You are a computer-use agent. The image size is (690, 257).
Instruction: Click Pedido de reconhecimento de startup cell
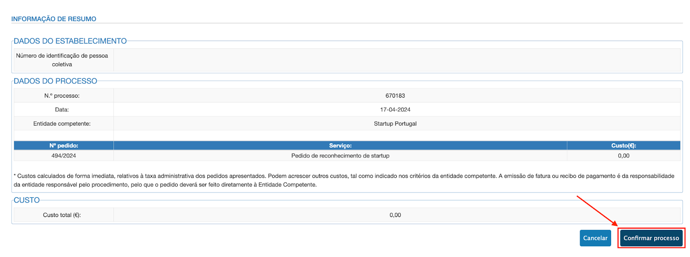pos(340,156)
